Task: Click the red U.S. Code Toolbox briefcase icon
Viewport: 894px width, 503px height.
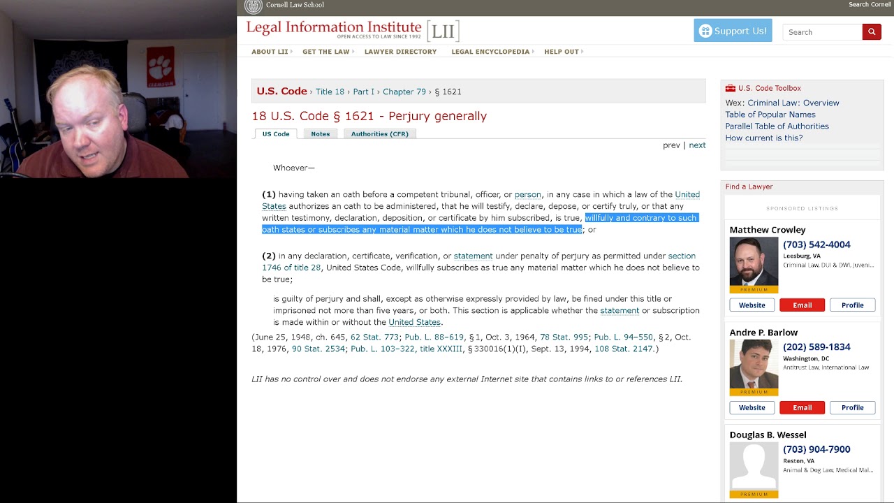Action: click(731, 88)
